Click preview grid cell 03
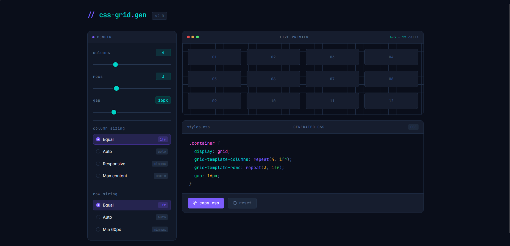 [332, 57]
